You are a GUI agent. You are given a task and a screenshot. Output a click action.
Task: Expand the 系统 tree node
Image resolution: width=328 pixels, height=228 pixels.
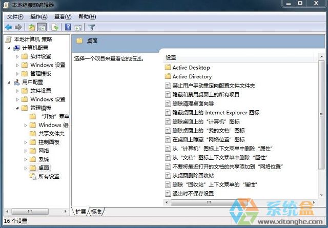coord(26,159)
